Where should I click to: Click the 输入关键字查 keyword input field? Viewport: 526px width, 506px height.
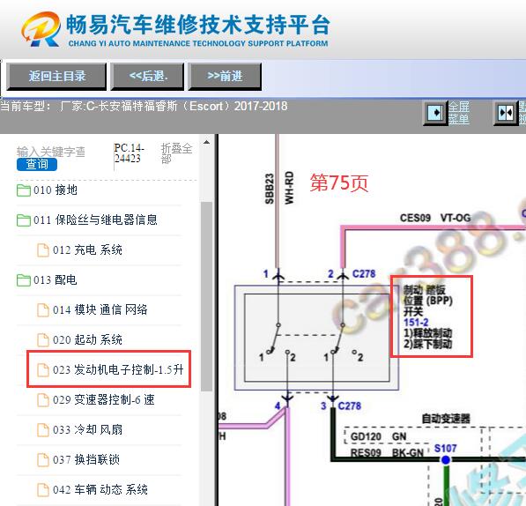tap(51, 152)
